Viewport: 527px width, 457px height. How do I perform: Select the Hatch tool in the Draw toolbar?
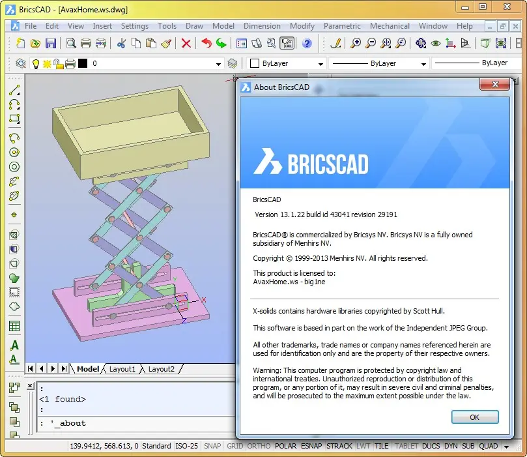tap(14, 235)
